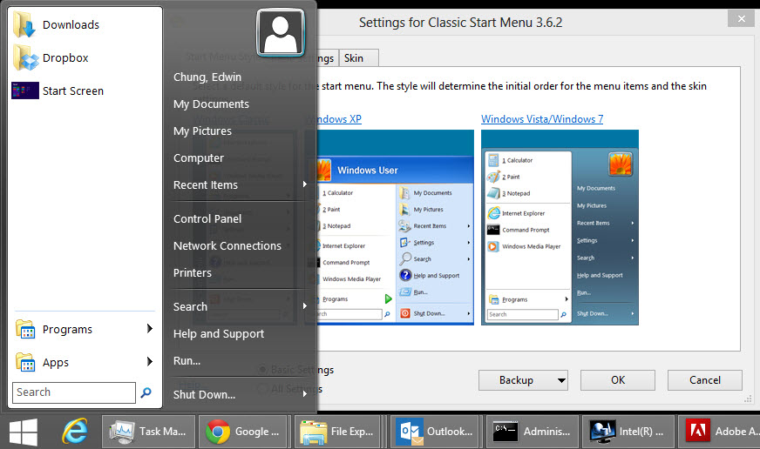
Task: Expand Shut Down submenu arrow
Action: [305, 394]
